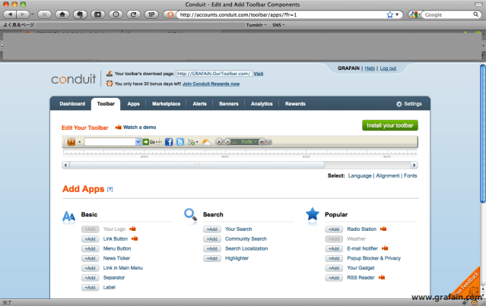
Task: Open the Marketplace tab
Action: 166,104
